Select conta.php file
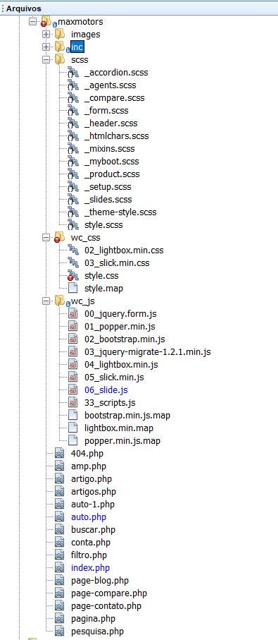This screenshot has width=278, height=640. tap(91, 542)
